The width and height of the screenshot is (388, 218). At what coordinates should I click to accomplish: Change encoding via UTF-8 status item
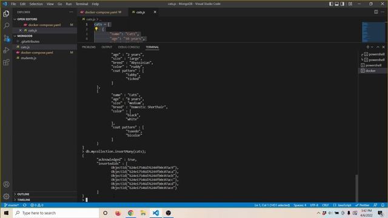pyautogui.click(x=314, y=205)
